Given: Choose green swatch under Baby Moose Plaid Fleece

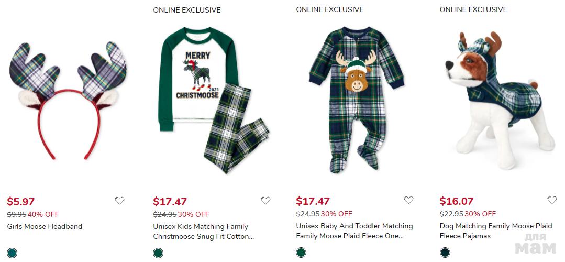Looking at the screenshot, I should (x=301, y=253).
